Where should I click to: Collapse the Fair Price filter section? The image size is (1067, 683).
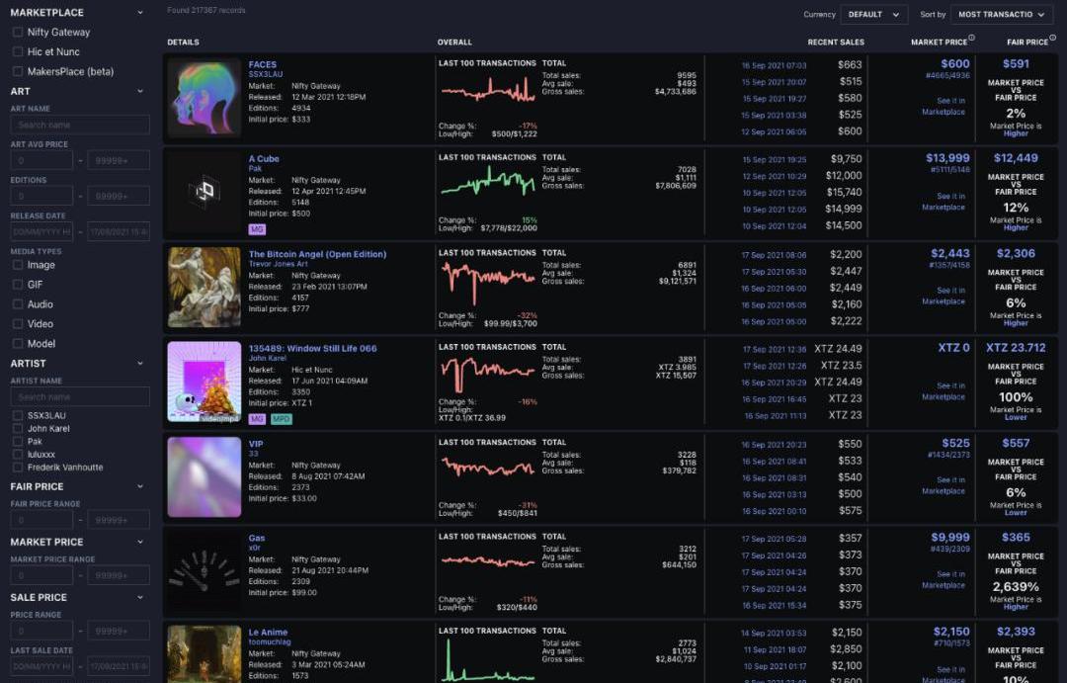pos(140,487)
